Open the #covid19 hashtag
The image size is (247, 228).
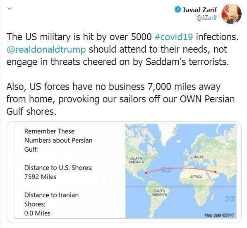[x=174, y=36]
